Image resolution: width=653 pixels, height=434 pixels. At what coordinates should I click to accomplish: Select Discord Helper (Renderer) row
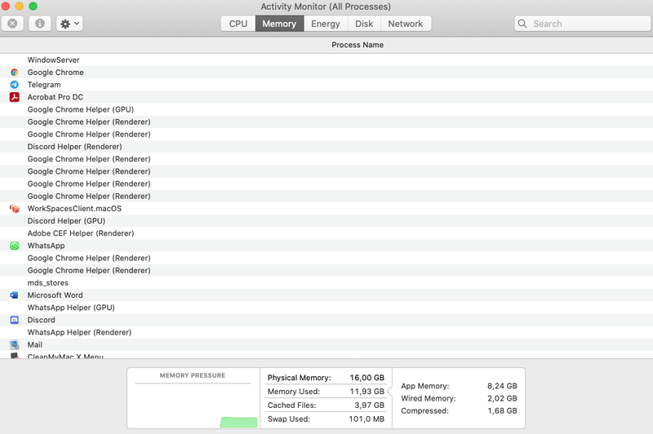[x=326, y=147]
